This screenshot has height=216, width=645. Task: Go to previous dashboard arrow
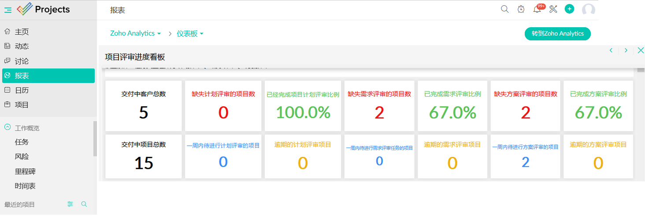click(611, 50)
